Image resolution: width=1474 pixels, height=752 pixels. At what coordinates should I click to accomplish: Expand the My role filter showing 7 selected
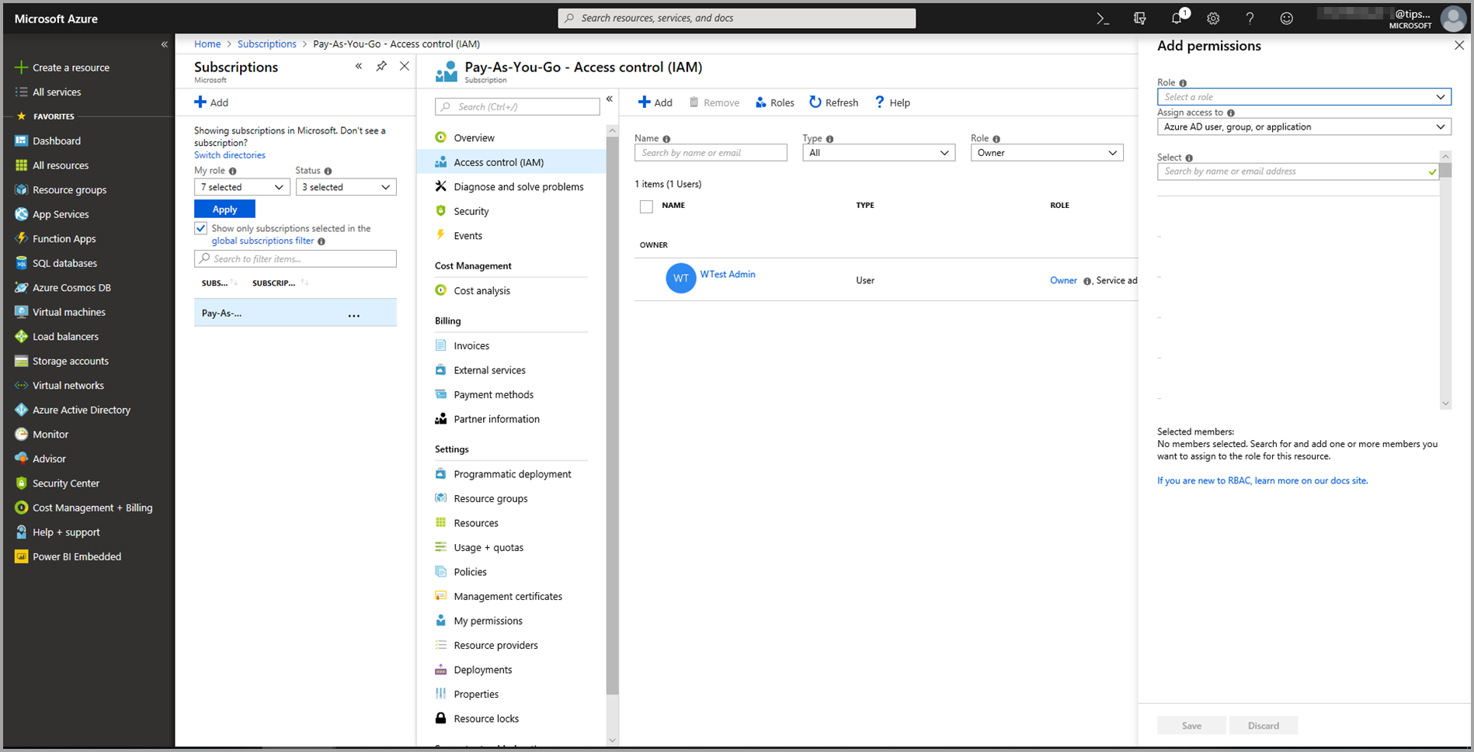tap(242, 186)
